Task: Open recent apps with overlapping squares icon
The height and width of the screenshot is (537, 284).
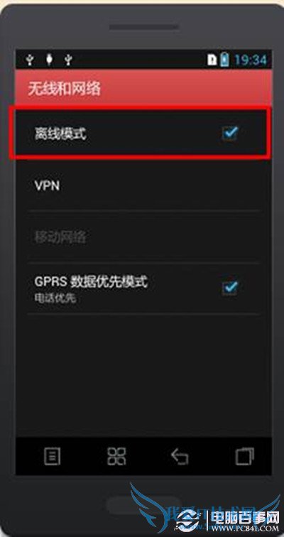Action: [245, 456]
